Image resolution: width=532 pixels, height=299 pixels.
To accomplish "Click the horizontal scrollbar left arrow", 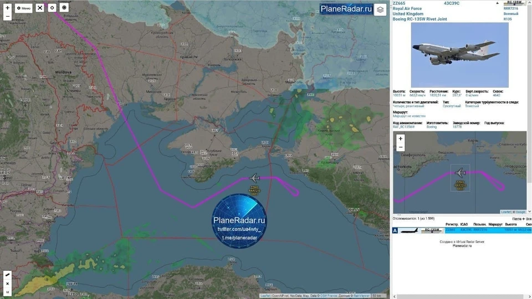I will pos(394,297).
